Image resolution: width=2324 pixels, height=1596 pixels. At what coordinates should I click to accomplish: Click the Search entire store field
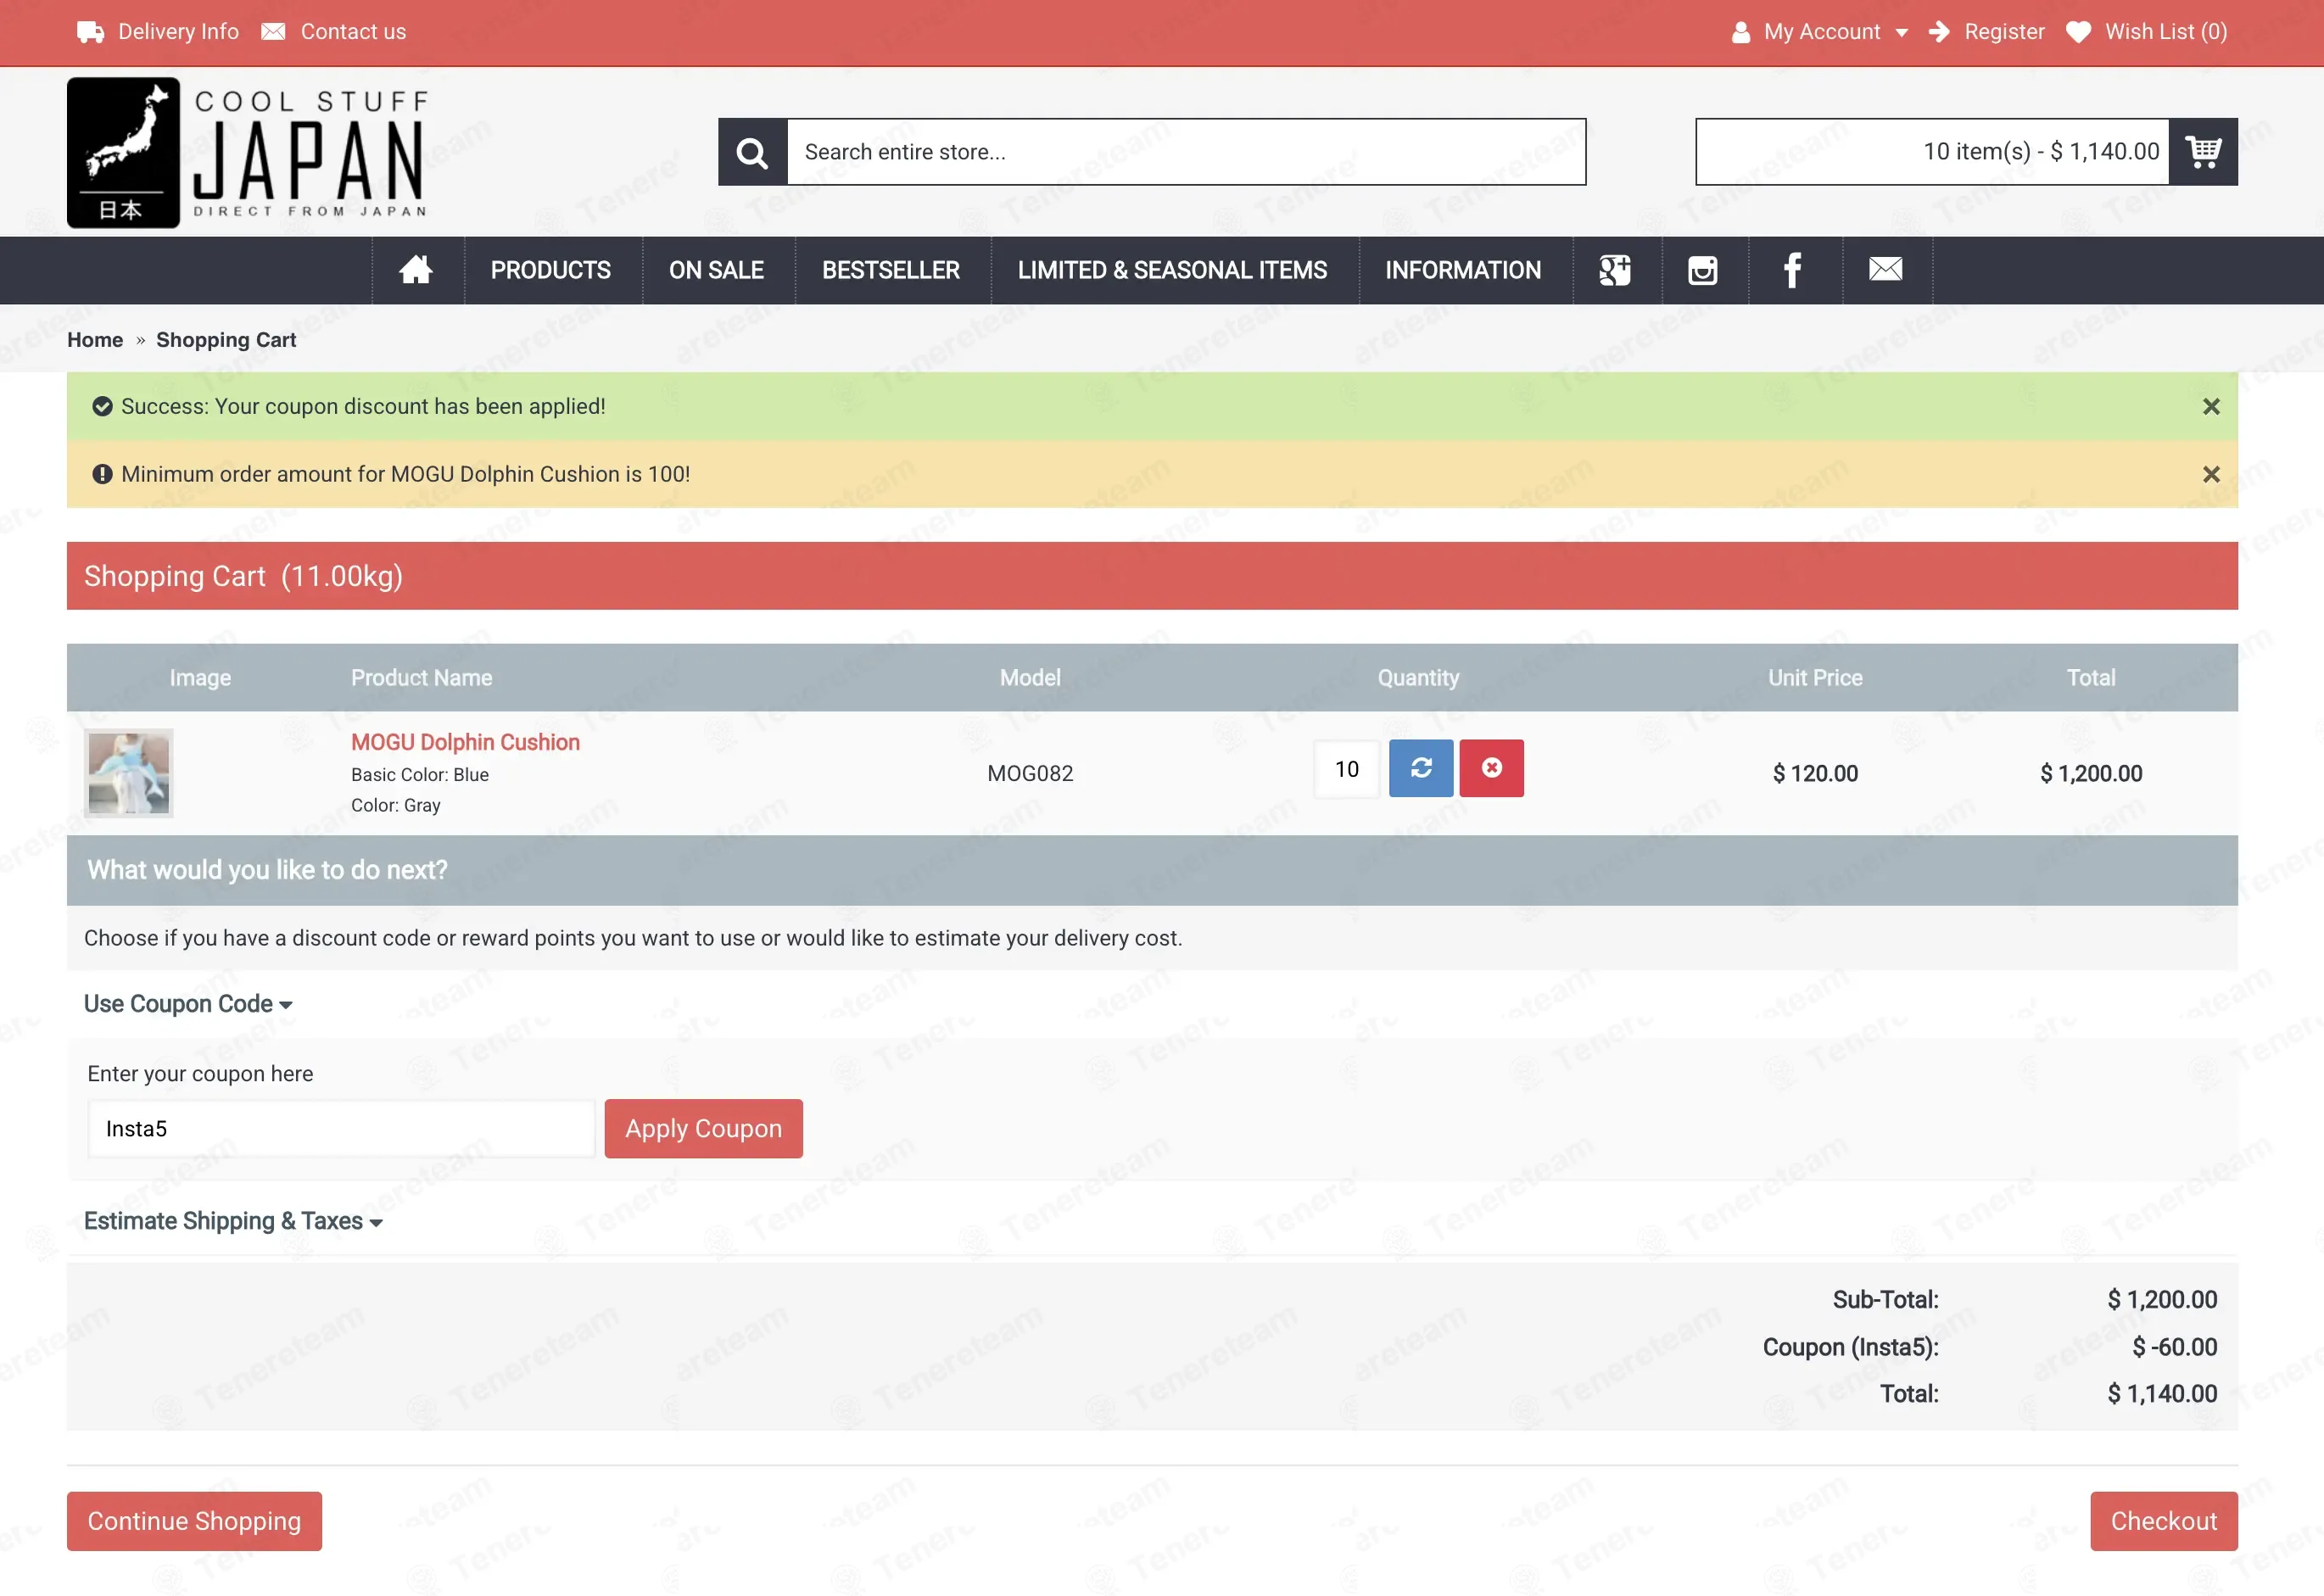coord(1186,152)
